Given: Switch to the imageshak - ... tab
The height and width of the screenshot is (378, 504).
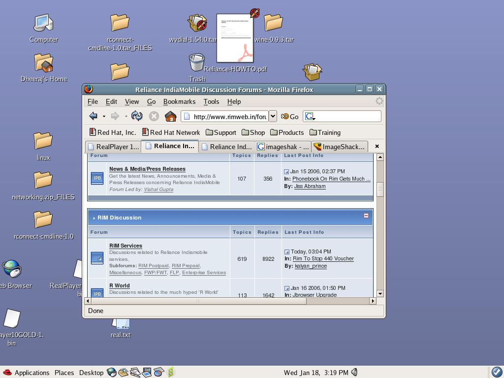Looking at the screenshot, I should click(x=283, y=147).
